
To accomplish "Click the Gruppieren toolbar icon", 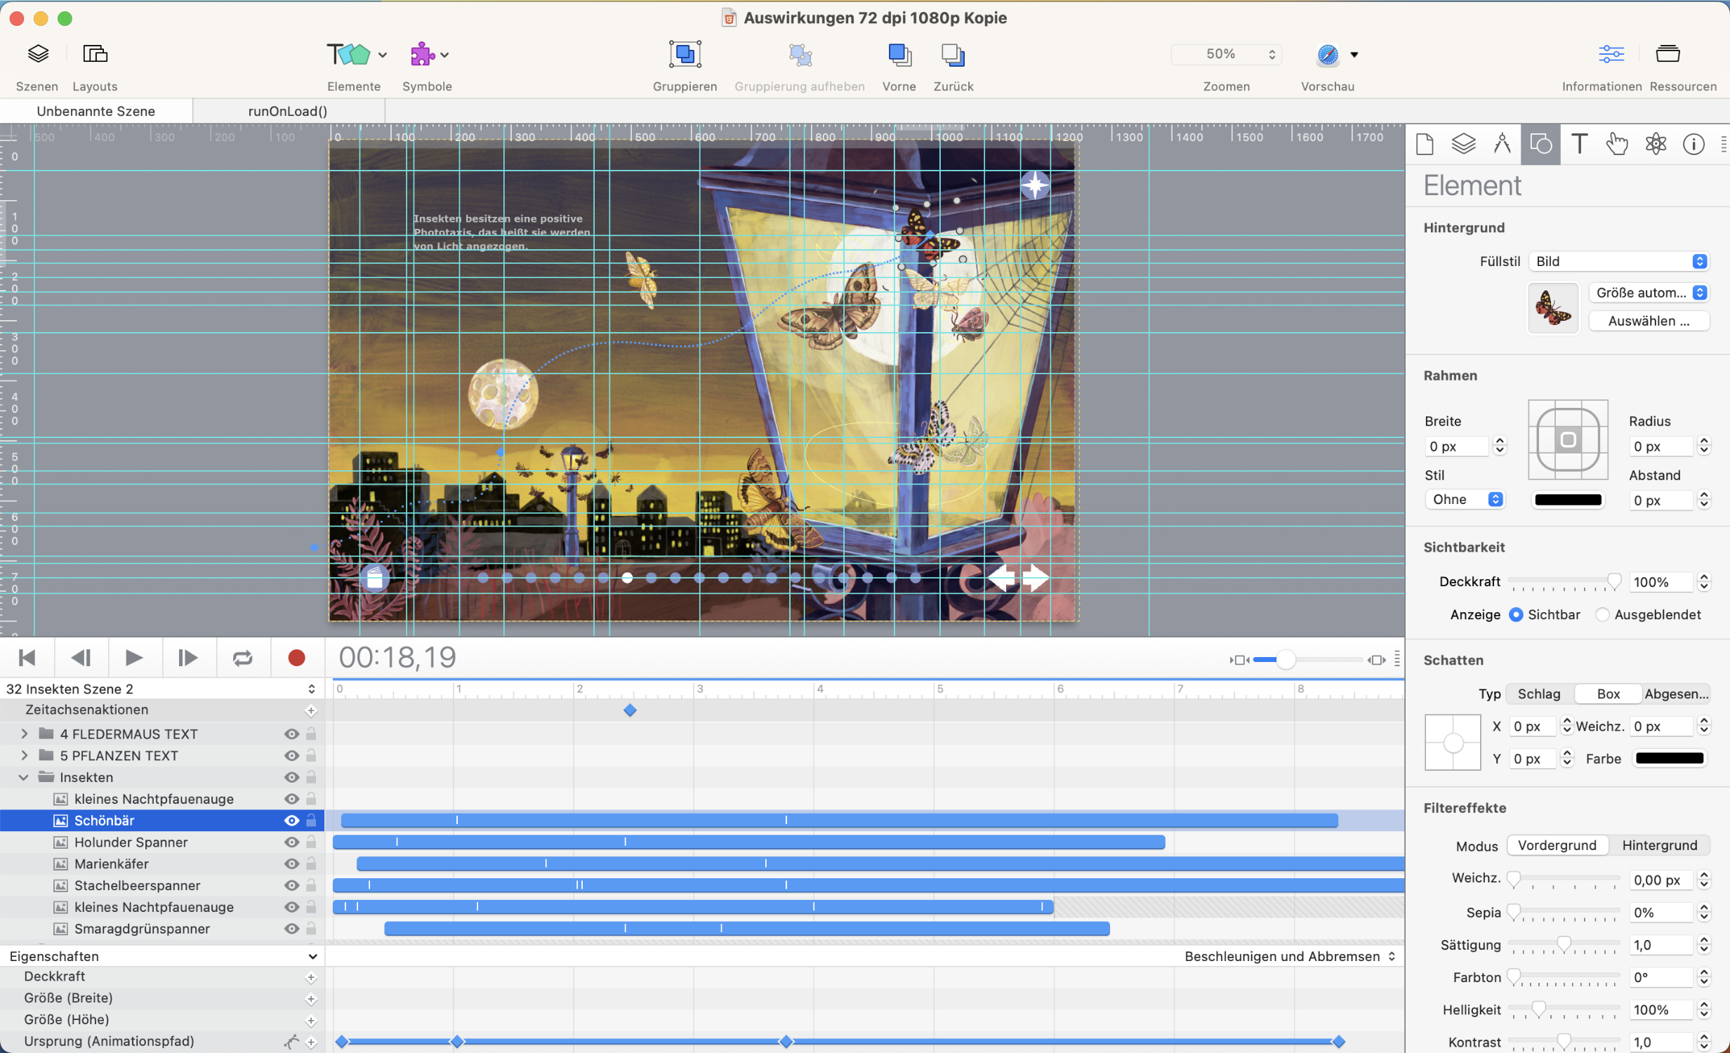I will tap(685, 54).
